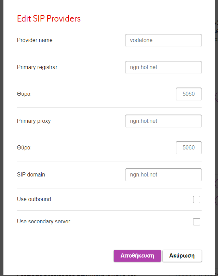Click the Θύρα label for the primary proxy
218x276 pixels.
[24, 147]
